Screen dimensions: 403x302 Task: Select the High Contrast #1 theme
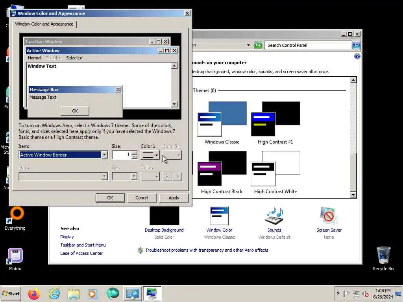275,123
